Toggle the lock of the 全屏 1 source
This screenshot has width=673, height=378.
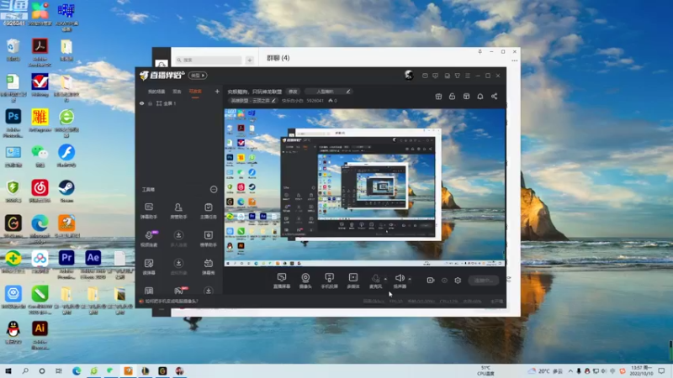pos(151,103)
